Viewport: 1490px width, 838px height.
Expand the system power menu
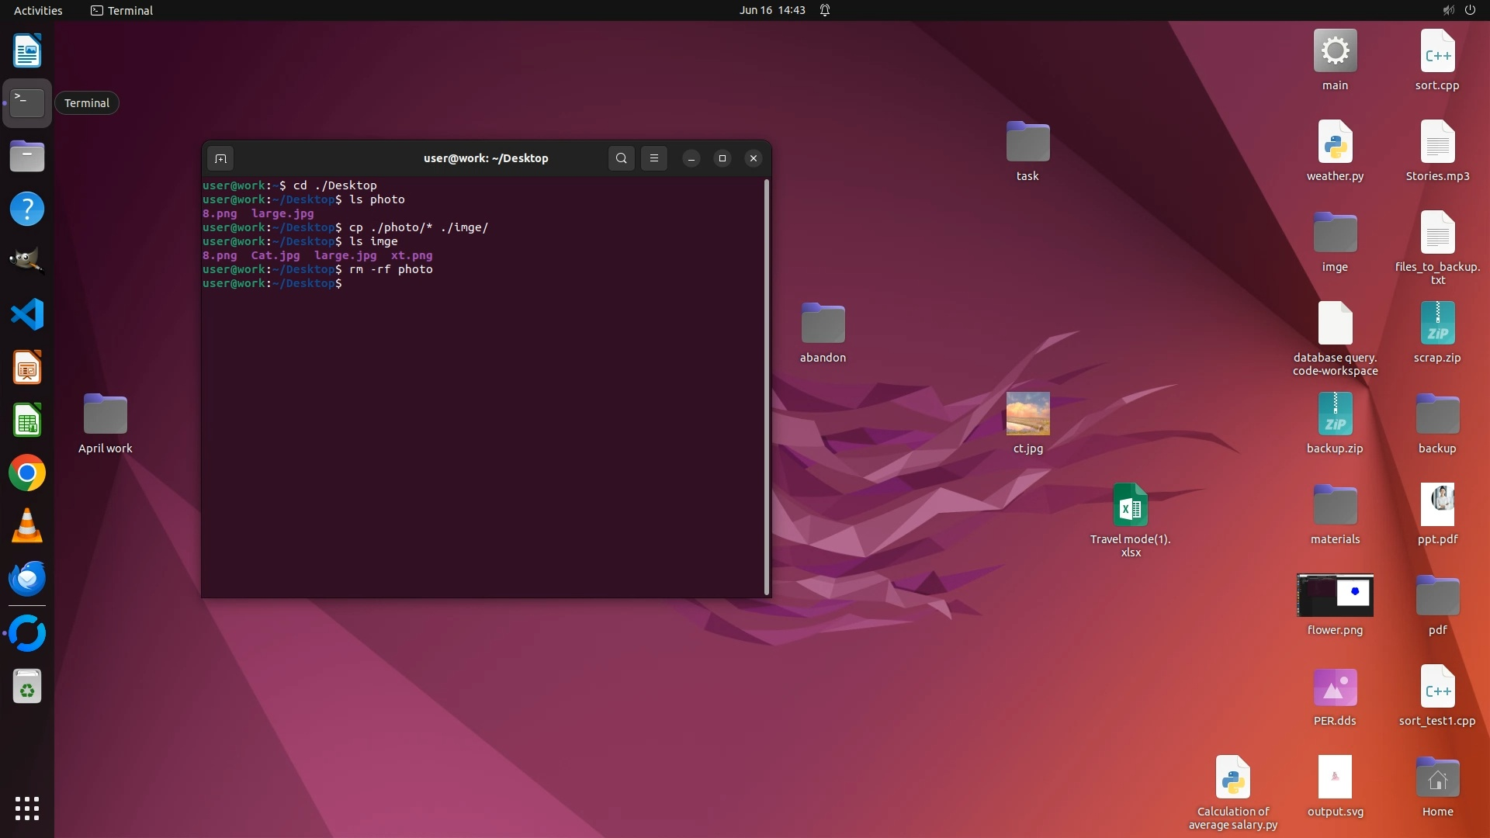[1470, 10]
